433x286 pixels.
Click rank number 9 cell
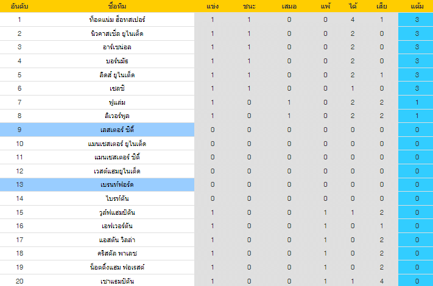[19, 130]
